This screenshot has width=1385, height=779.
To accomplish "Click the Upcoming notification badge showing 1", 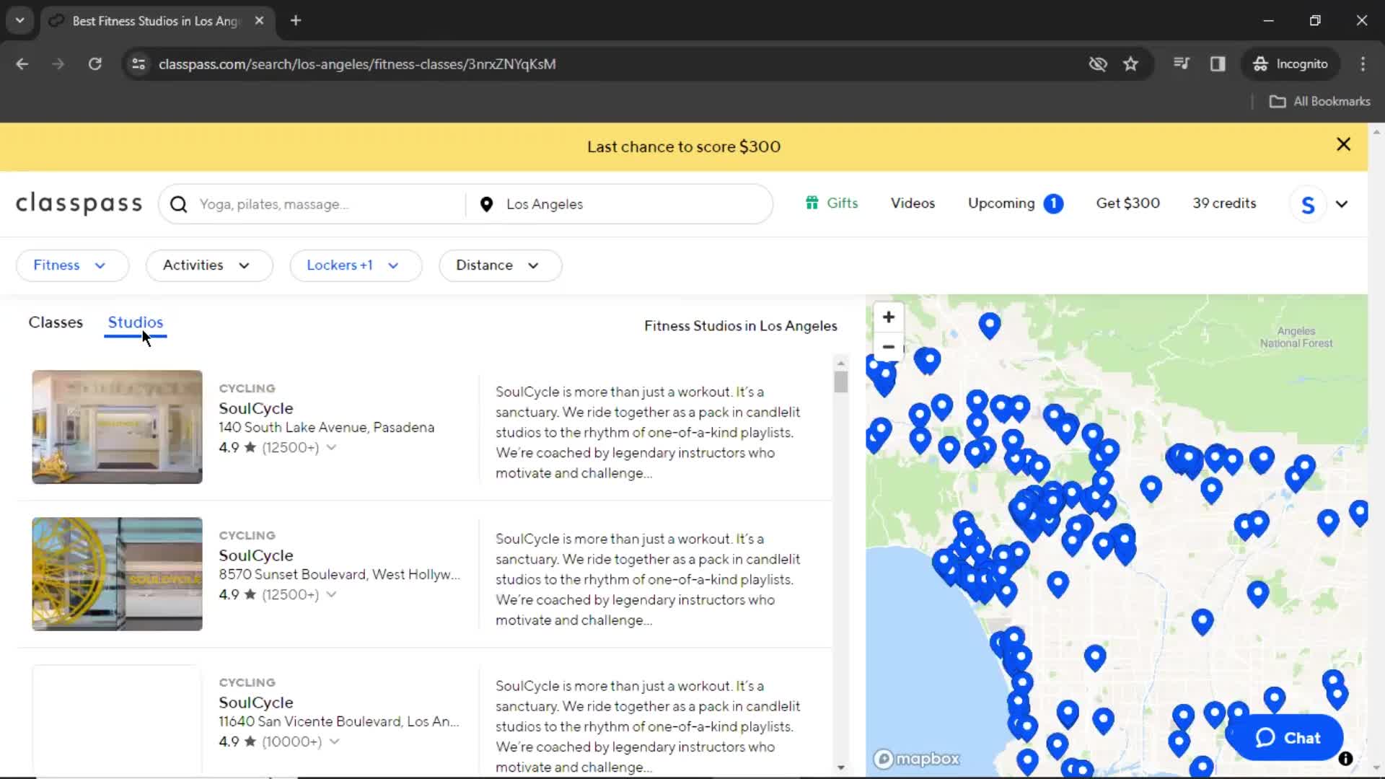I will click(x=1053, y=203).
